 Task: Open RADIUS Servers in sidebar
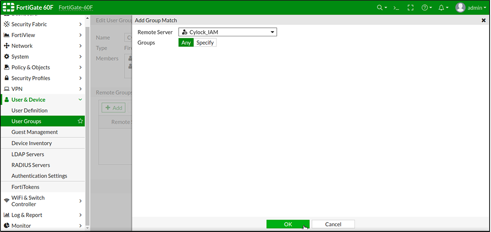[31, 165]
